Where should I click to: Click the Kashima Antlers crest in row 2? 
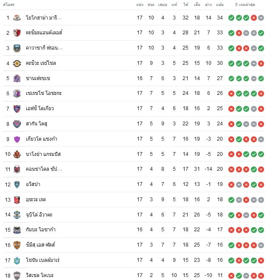[17, 33]
